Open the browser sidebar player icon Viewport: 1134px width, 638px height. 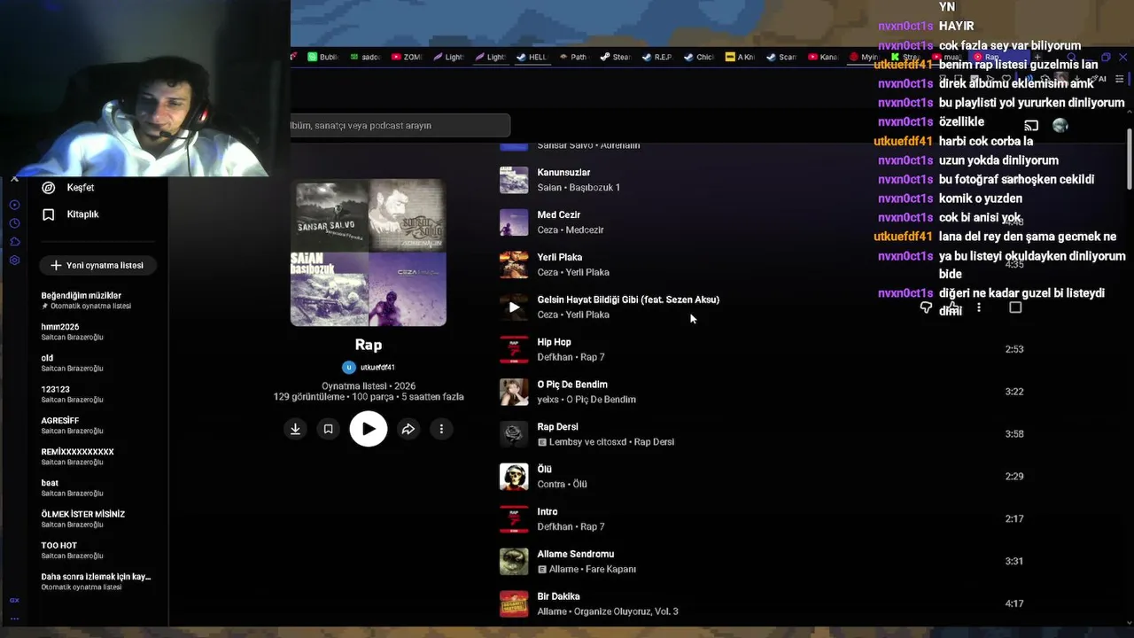click(14, 205)
